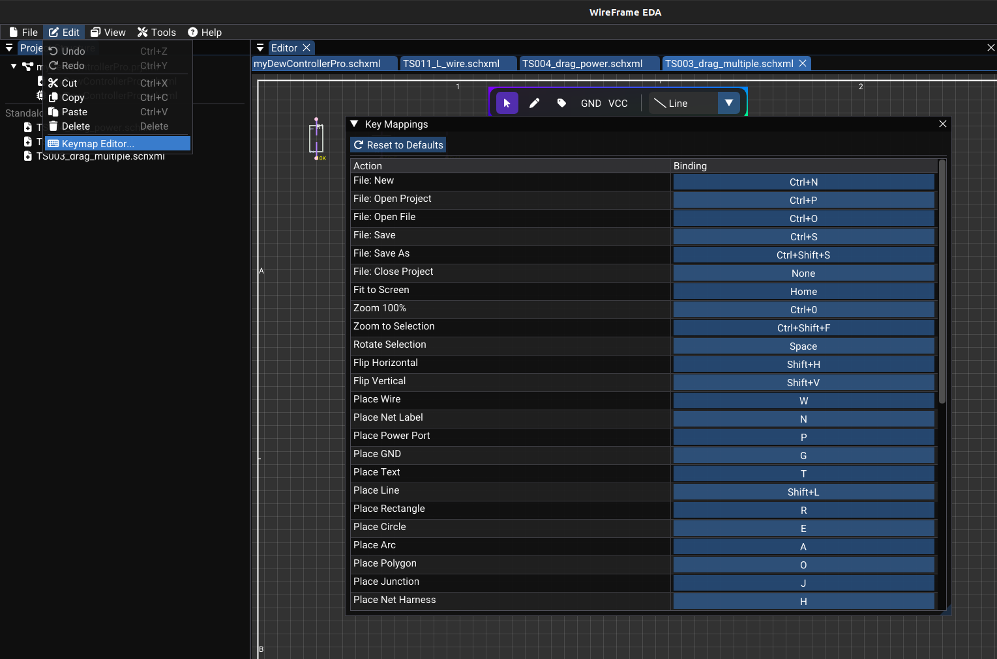The width and height of the screenshot is (997, 659).
Task: Open the View menu
Action: (108, 32)
